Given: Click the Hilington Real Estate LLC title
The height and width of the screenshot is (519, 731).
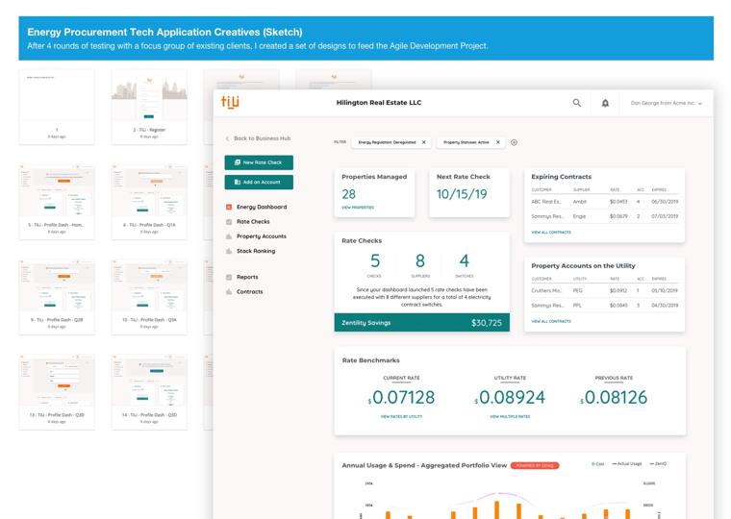Looking at the screenshot, I should point(379,103).
